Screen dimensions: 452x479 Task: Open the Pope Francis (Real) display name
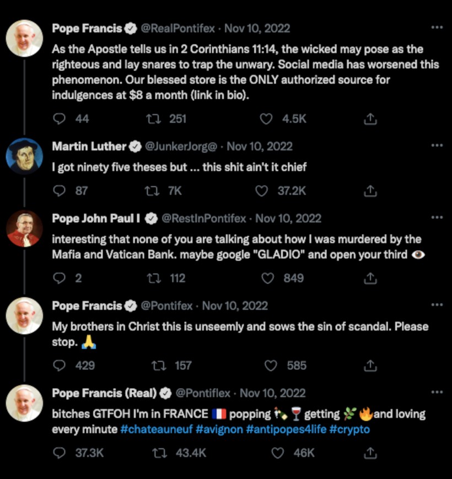(x=104, y=393)
